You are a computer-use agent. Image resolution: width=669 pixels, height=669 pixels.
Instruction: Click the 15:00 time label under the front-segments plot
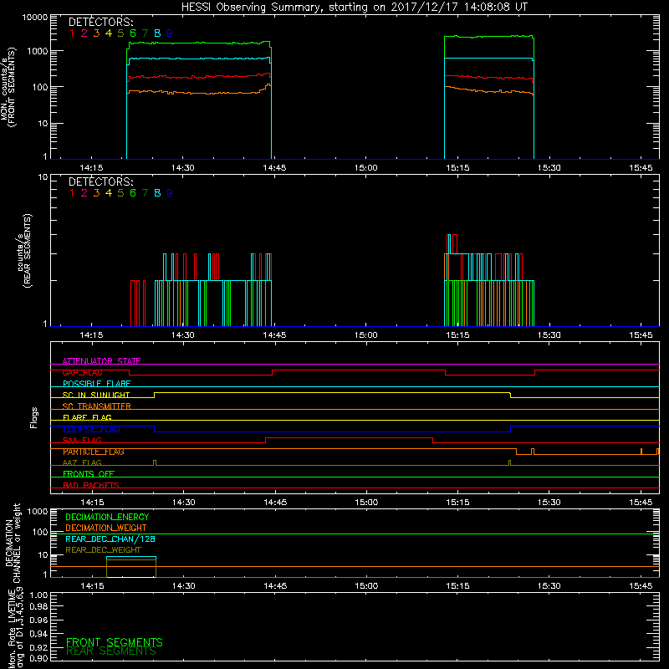click(365, 168)
